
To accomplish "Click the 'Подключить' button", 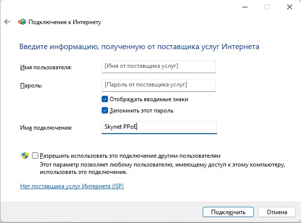I will (x=228, y=212).
